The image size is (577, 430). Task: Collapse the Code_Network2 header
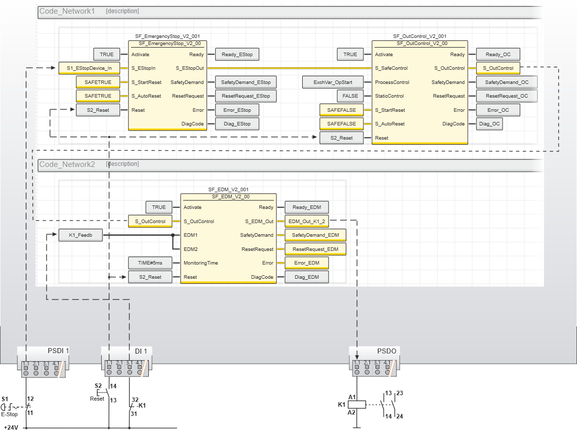(67, 164)
